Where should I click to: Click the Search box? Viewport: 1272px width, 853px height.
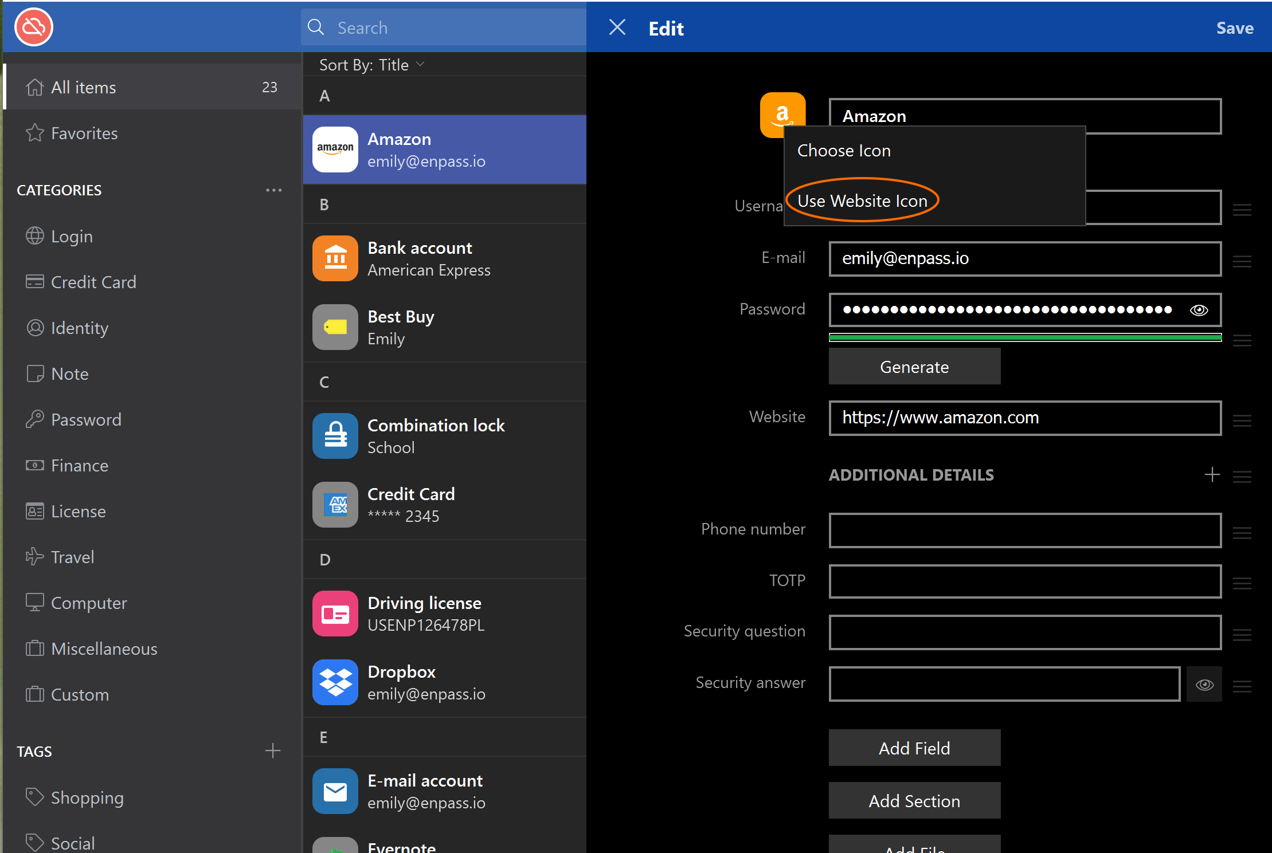click(444, 27)
